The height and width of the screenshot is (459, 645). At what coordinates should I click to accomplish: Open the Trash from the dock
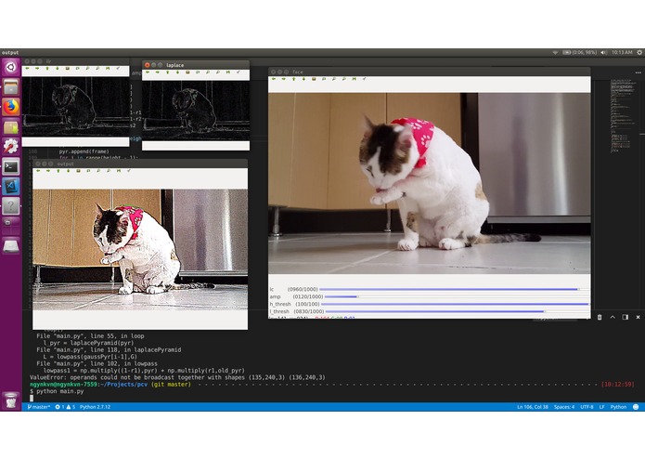click(x=11, y=400)
